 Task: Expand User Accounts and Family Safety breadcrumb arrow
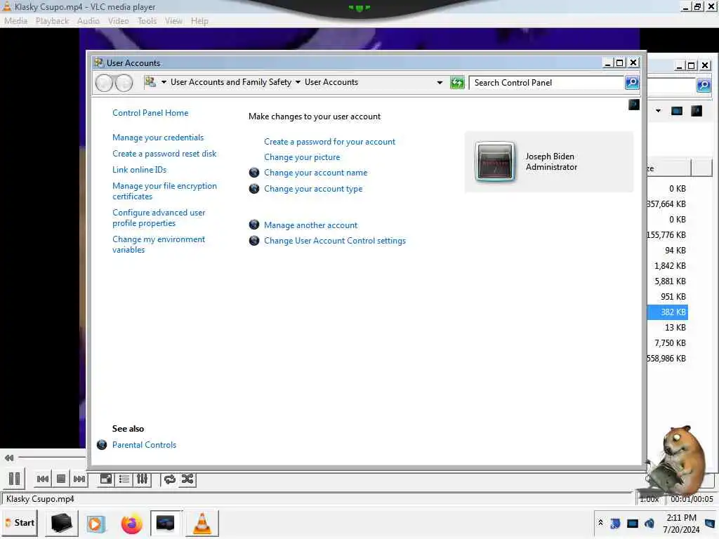[x=298, y=83]
